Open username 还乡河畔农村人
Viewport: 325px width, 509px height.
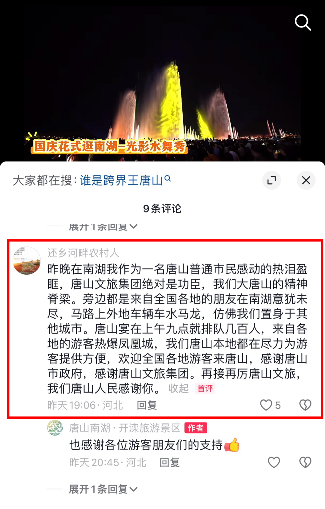click(83, 253)
